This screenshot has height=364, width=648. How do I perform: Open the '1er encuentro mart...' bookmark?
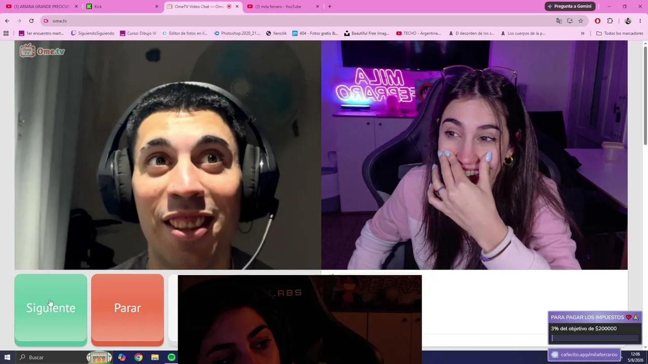[41, 33]
